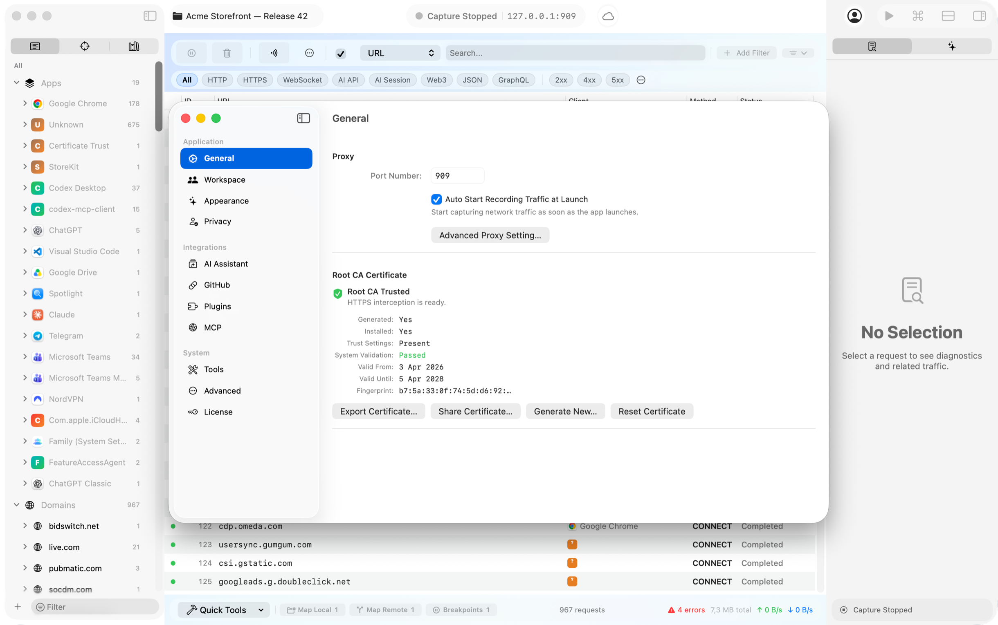Click the Add Filter button

pyautogui.click(x=746, y=53)
